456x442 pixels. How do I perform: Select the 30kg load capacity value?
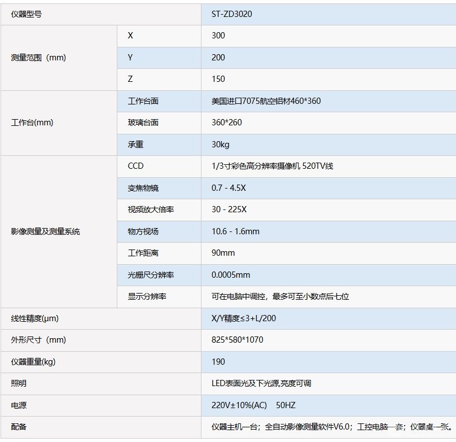[x=221, y=145]
